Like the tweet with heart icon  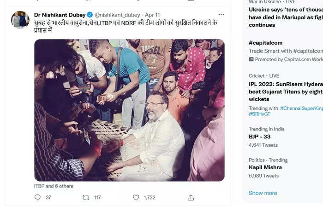pyautogui.click(x=136, y=197)
